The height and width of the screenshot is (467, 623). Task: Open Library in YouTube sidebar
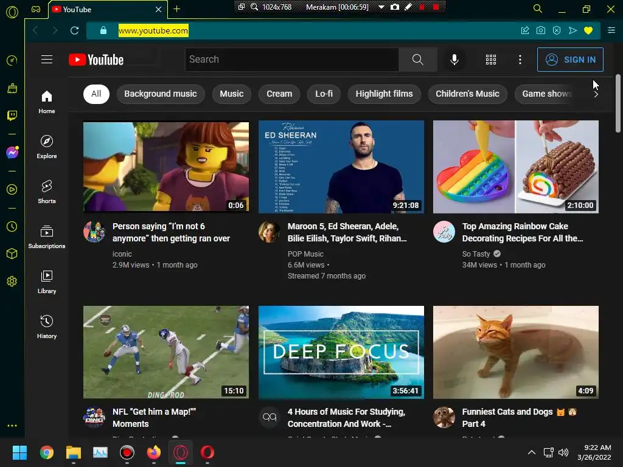[47, 282]
